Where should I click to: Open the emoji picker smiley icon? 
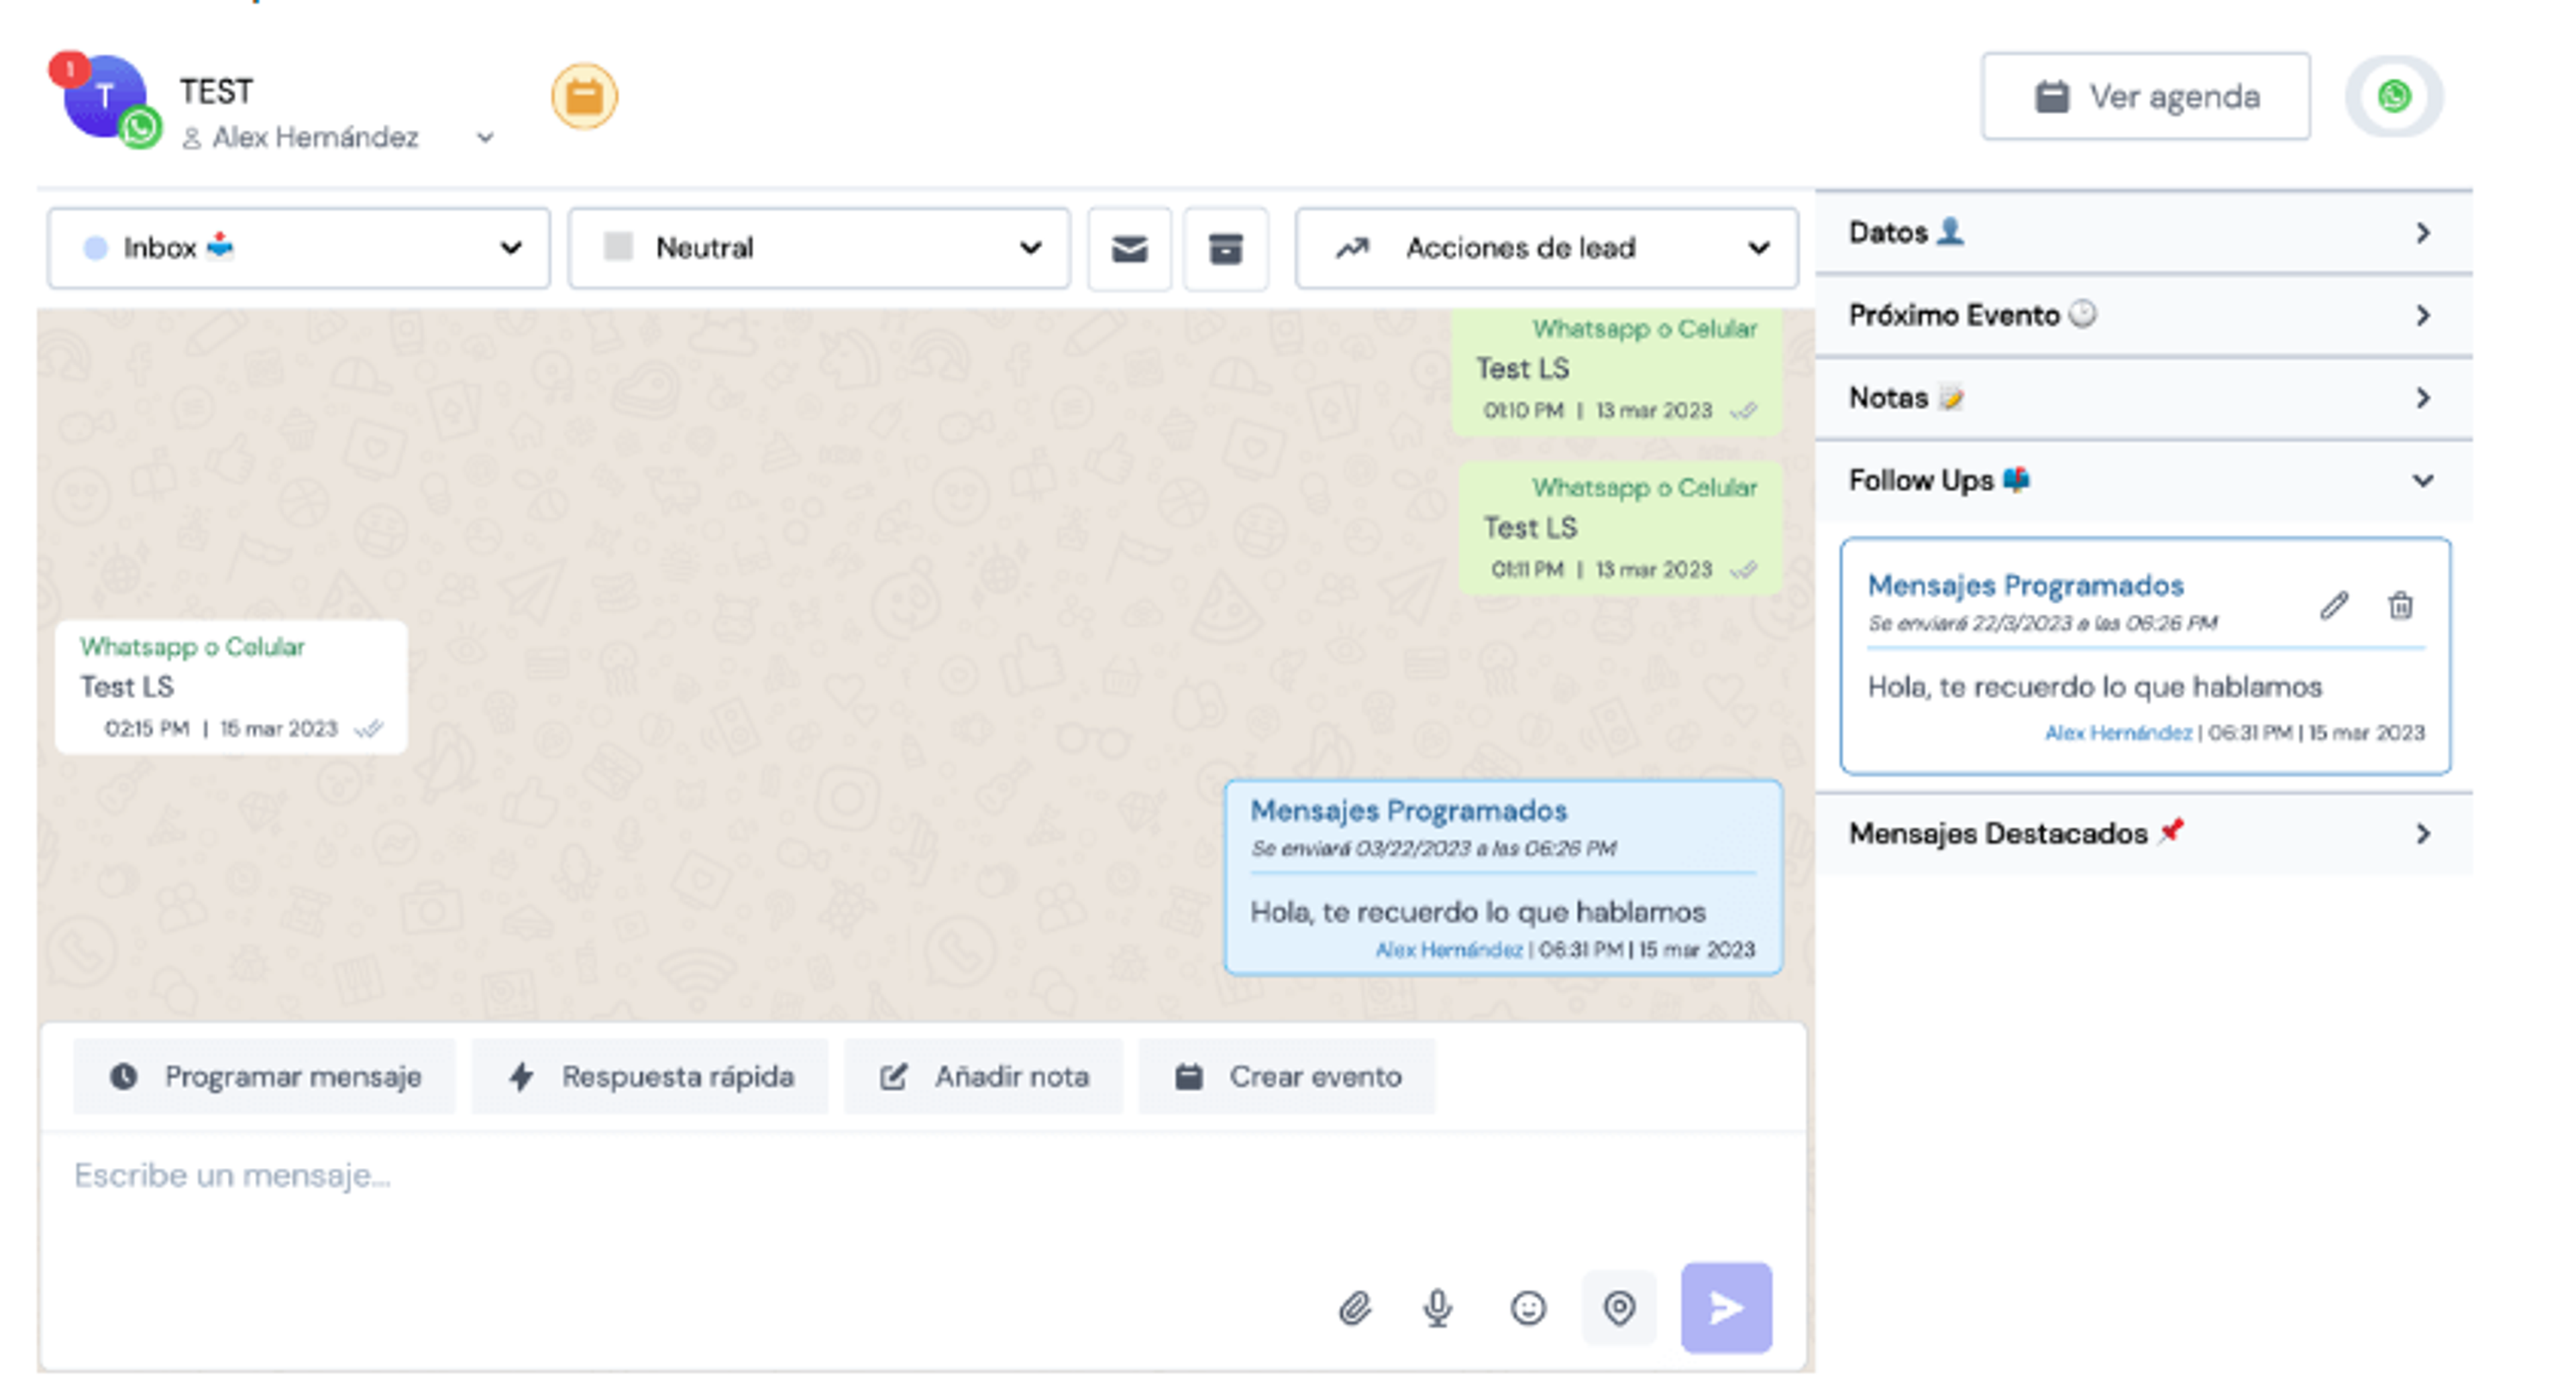(1527, 1308)
